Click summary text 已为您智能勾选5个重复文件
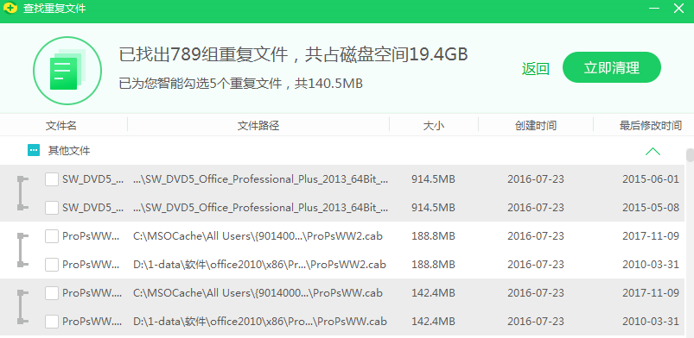The image size is (694, 338). tap(200, 84)
